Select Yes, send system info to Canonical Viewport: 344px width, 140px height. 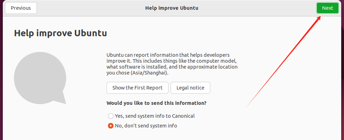[151, 116]
